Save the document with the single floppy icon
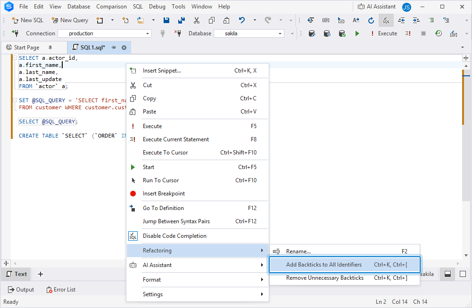 tap(166, 20)
